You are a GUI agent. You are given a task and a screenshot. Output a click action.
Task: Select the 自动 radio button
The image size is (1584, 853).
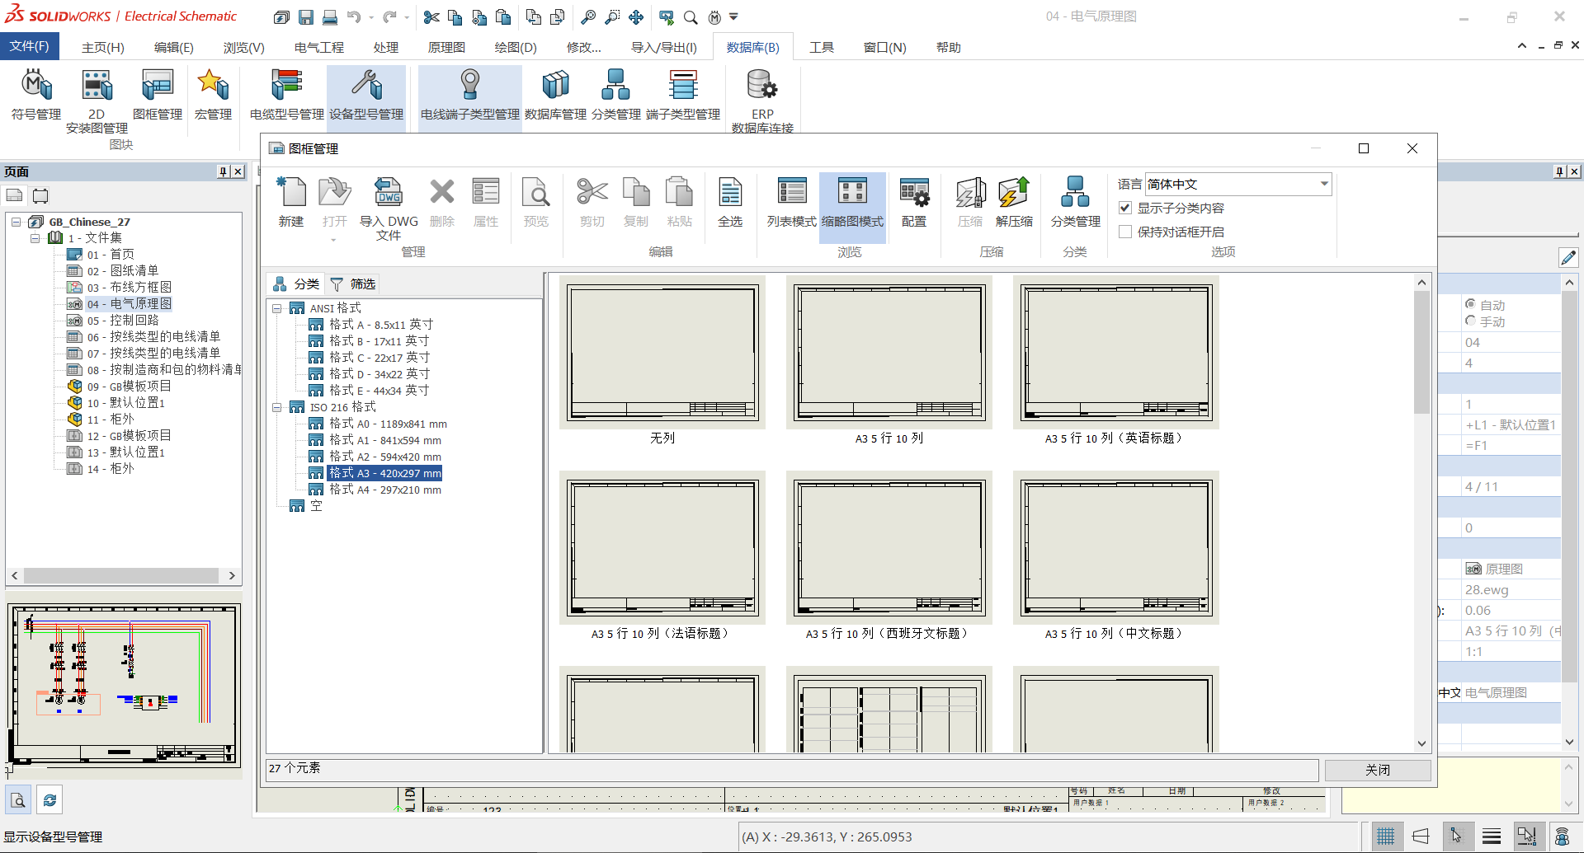1470,304
